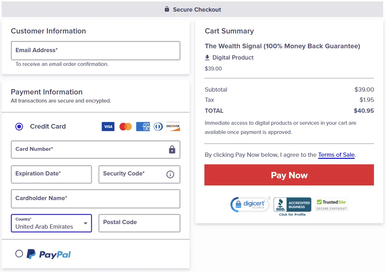Click the TrustedSite secure checkout badge

(x=331, y=204)
